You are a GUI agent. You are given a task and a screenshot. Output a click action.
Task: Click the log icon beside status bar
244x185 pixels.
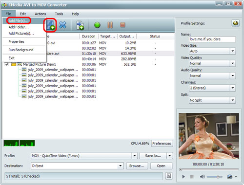169,176
